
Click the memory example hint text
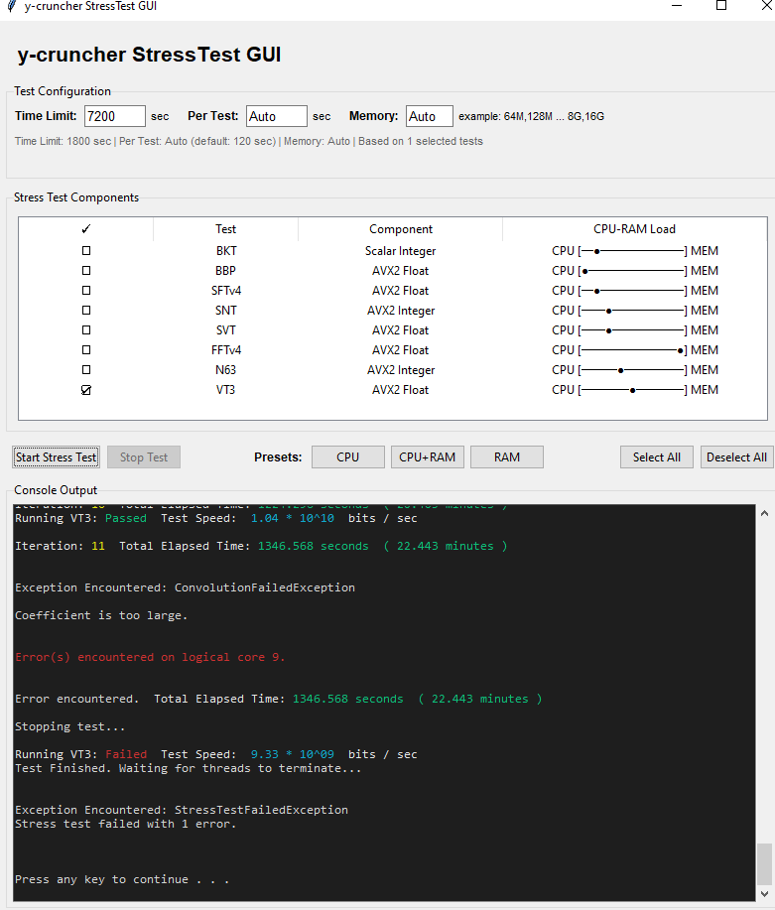coord(531,116)
